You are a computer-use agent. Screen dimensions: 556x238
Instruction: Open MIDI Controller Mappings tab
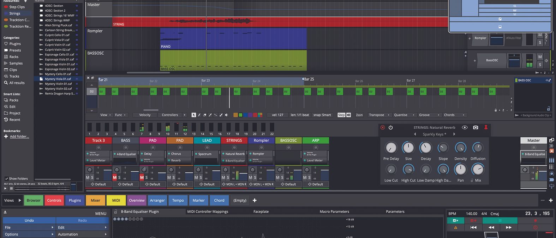[208, 212]
